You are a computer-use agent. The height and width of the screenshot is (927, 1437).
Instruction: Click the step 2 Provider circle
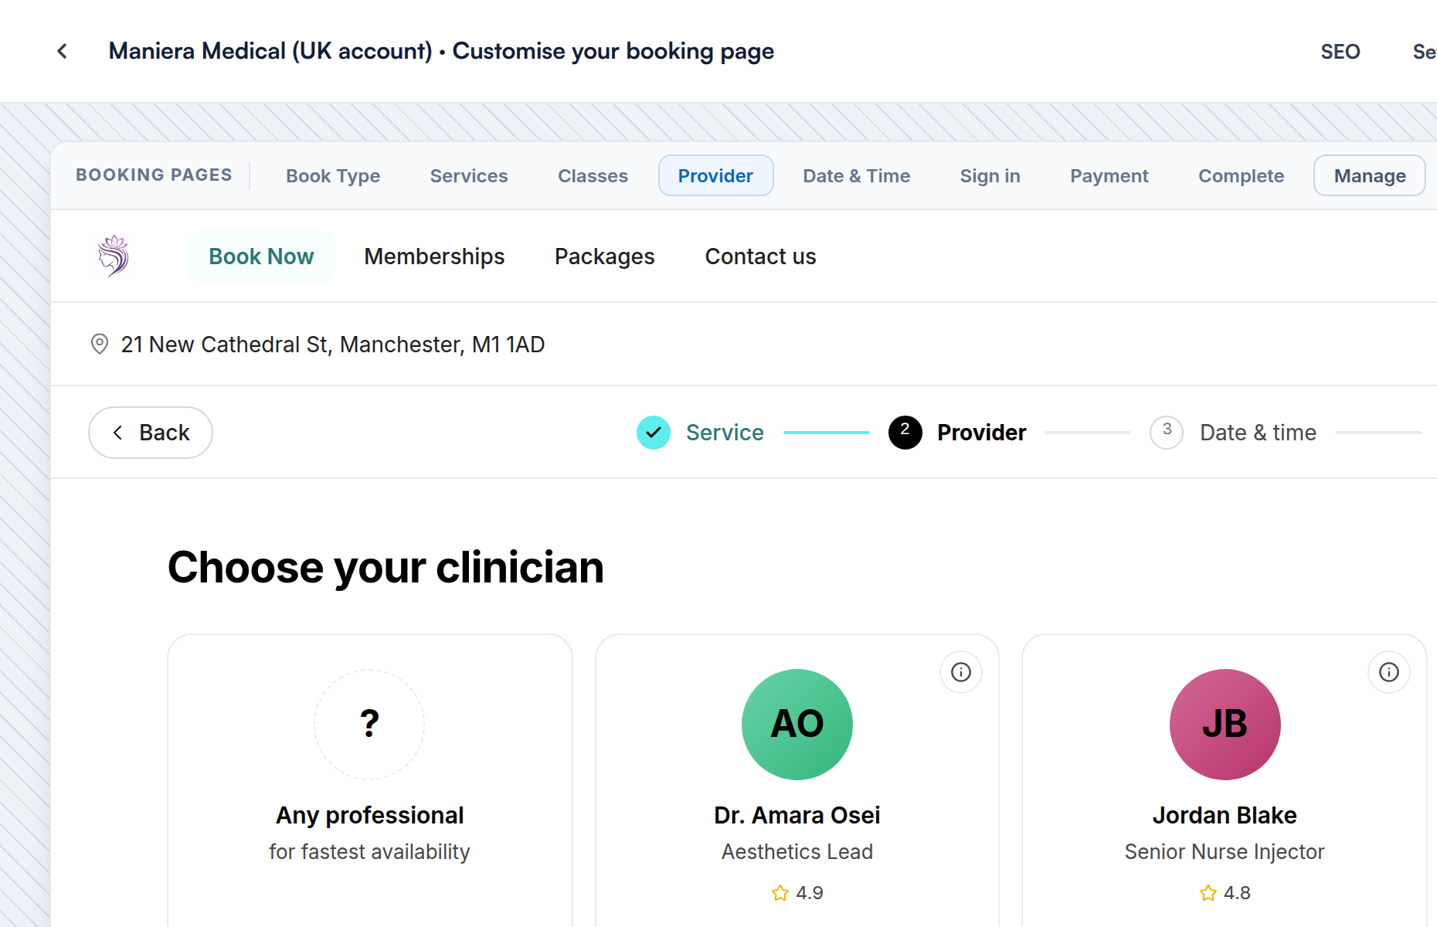(905, 433)
